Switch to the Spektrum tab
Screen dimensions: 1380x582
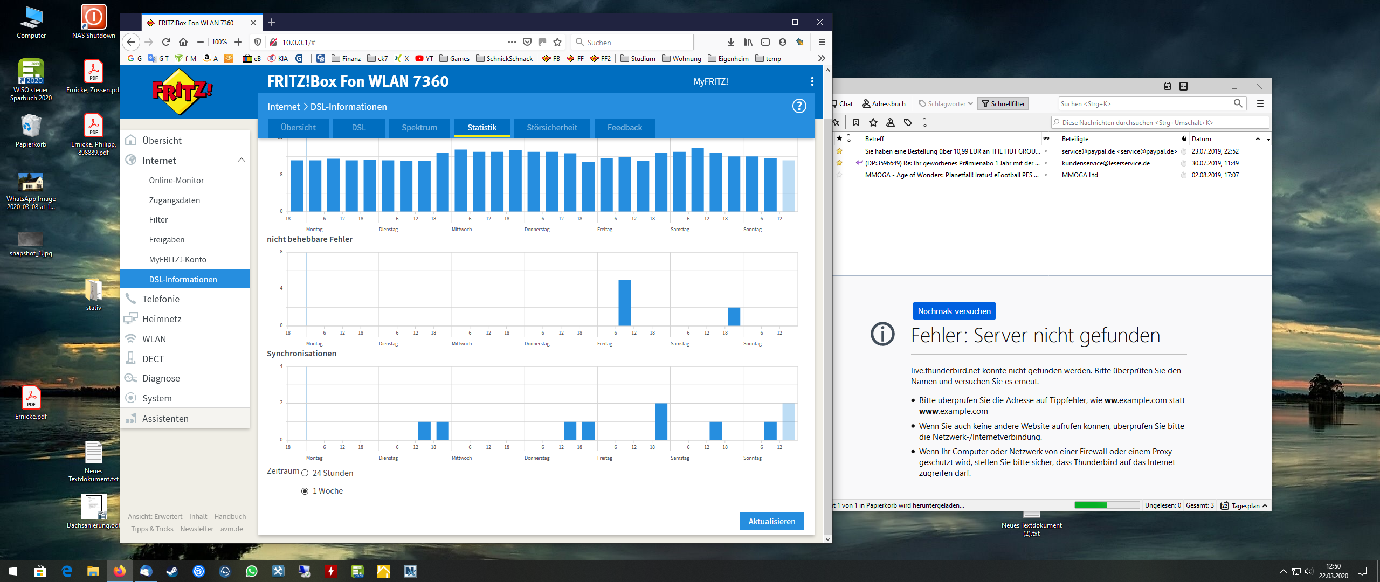point(419,128)
